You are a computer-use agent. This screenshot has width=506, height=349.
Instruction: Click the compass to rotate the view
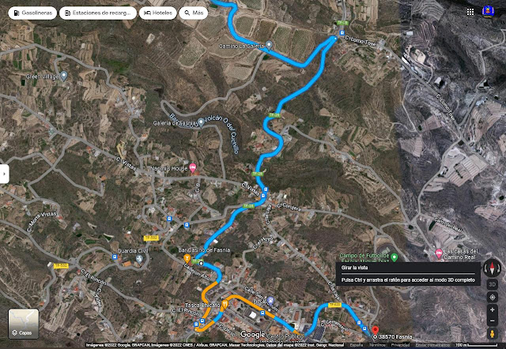[492, 268]
